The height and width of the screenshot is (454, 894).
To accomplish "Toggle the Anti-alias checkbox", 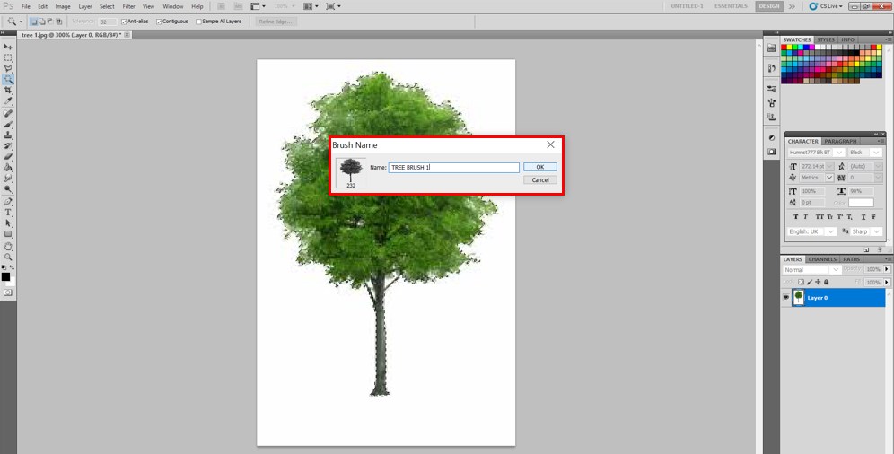I will [124, 22].
